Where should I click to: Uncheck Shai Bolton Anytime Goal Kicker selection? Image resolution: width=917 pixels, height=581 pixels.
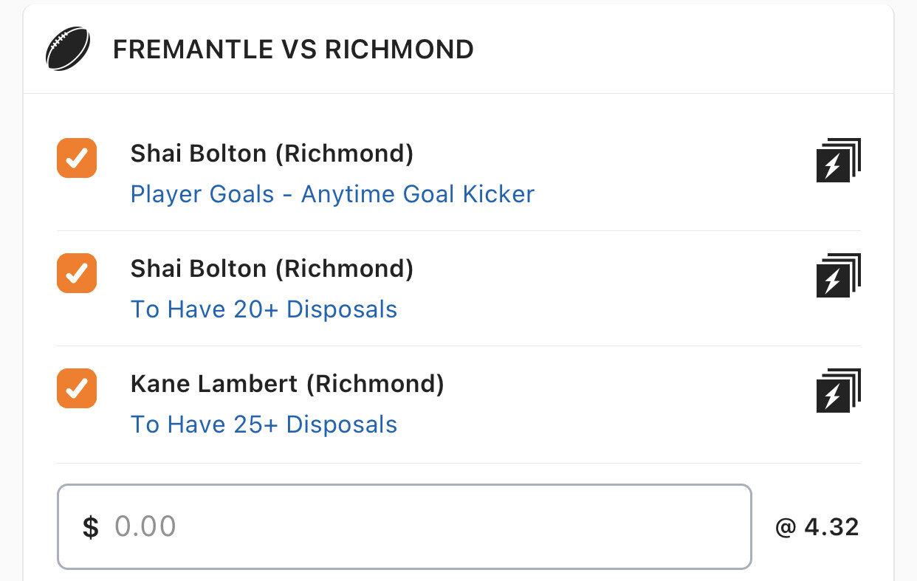pos(77,158)
